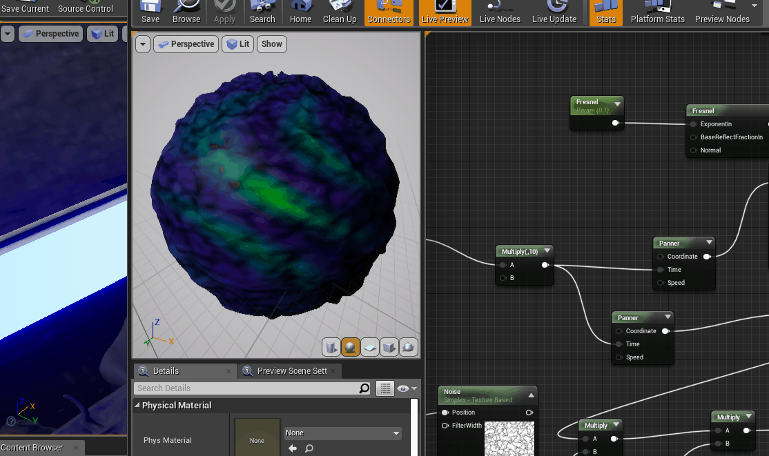Focus the Search Details field
The image size is (769, 456).
pos(246,388)
